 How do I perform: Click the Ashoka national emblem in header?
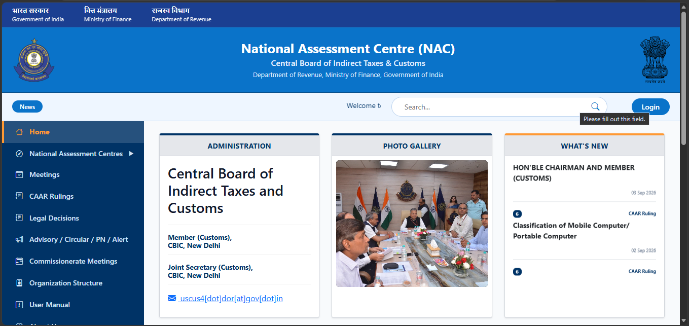655,59
